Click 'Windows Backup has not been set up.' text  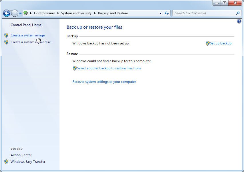(x=101, y=43)
